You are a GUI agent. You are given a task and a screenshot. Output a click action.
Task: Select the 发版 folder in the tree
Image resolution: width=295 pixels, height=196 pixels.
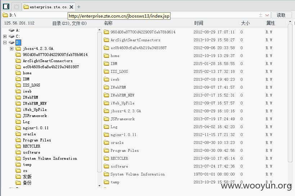point(27,177)
